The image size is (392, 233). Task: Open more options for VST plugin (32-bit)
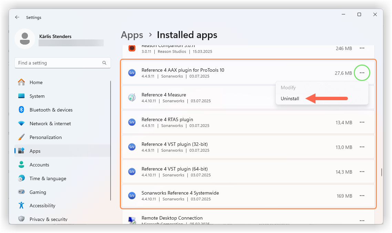click(362, 147)
